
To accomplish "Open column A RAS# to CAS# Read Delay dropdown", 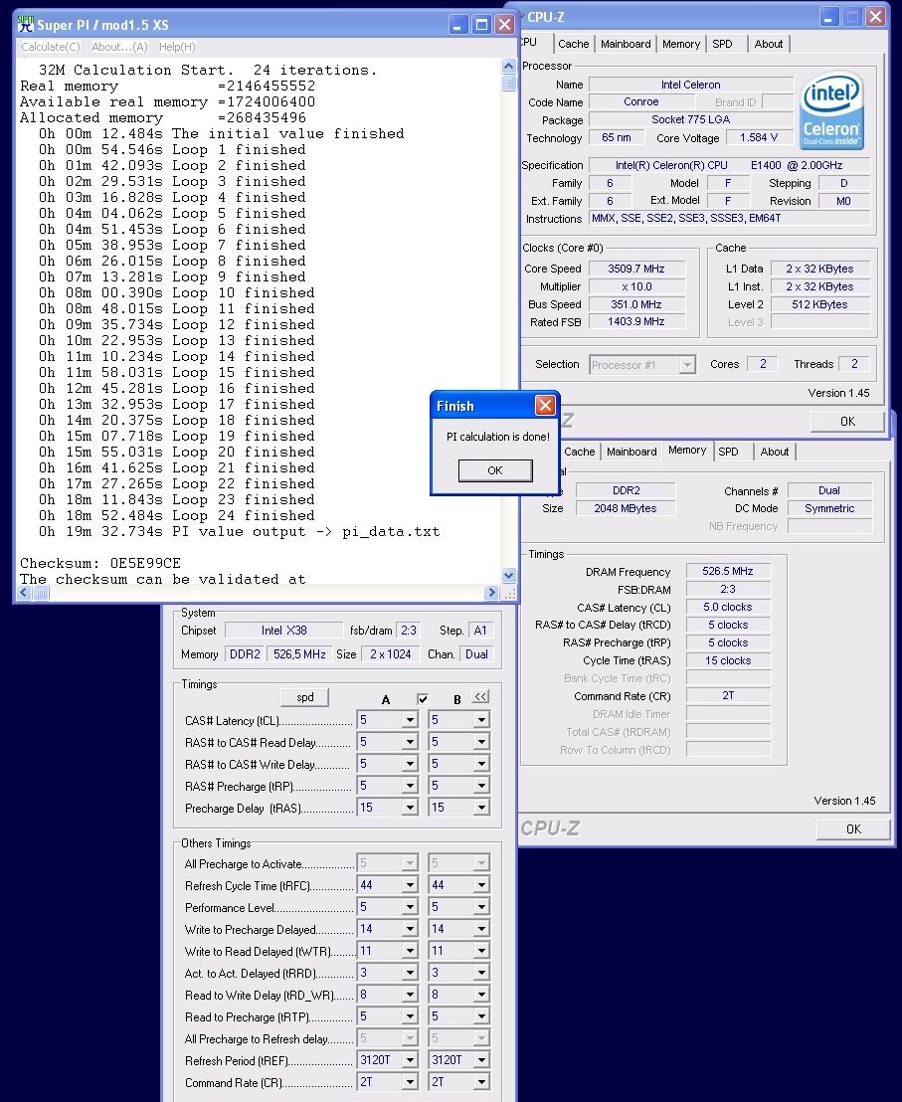I will (410, 741).
